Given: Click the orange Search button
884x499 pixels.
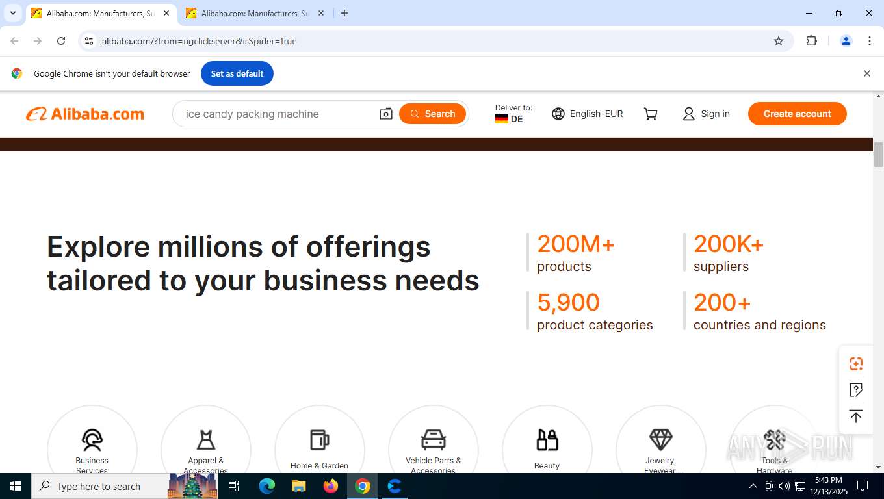Looking at the screenshot, I should click(433, 114).
